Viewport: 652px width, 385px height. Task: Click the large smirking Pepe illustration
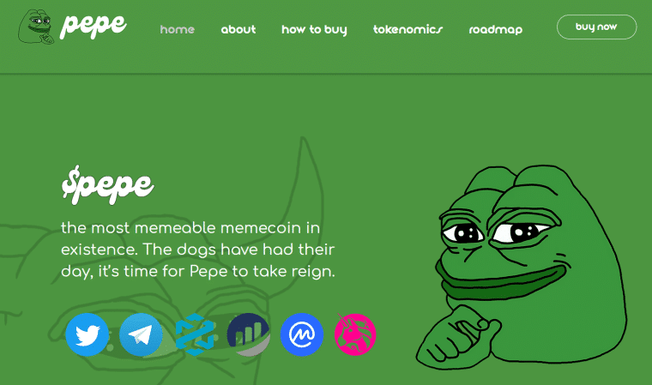[522, 267]
